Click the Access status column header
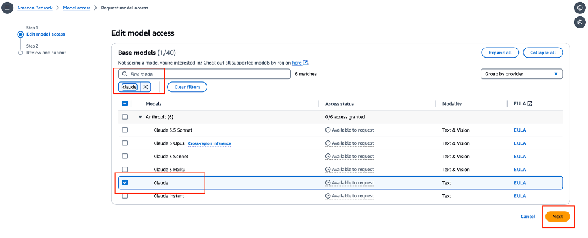The image size is (588, 238). (339, 104)
